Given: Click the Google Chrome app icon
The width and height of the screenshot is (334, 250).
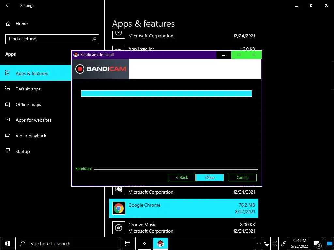Looking at the screenshot, I should pyautogui.click(x=119, y=208).
